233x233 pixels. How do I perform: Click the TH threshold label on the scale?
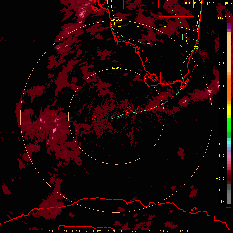point(222,202)
